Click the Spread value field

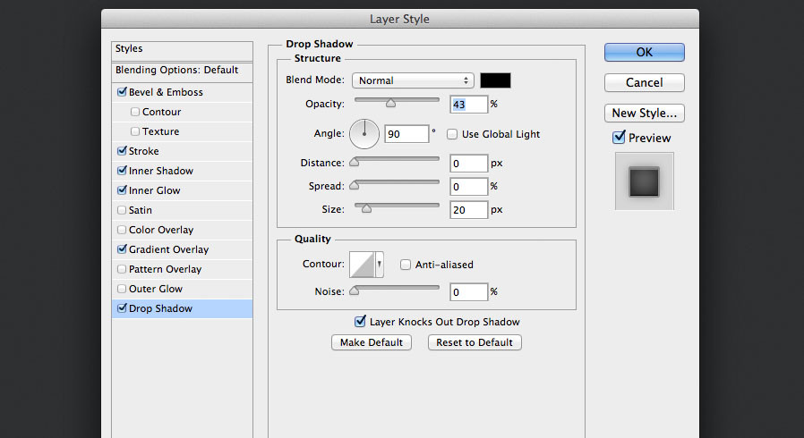click(x=468, y=187)
